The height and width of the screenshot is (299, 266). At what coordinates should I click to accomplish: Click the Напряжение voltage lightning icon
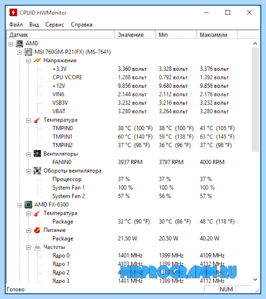pos(37,60)
